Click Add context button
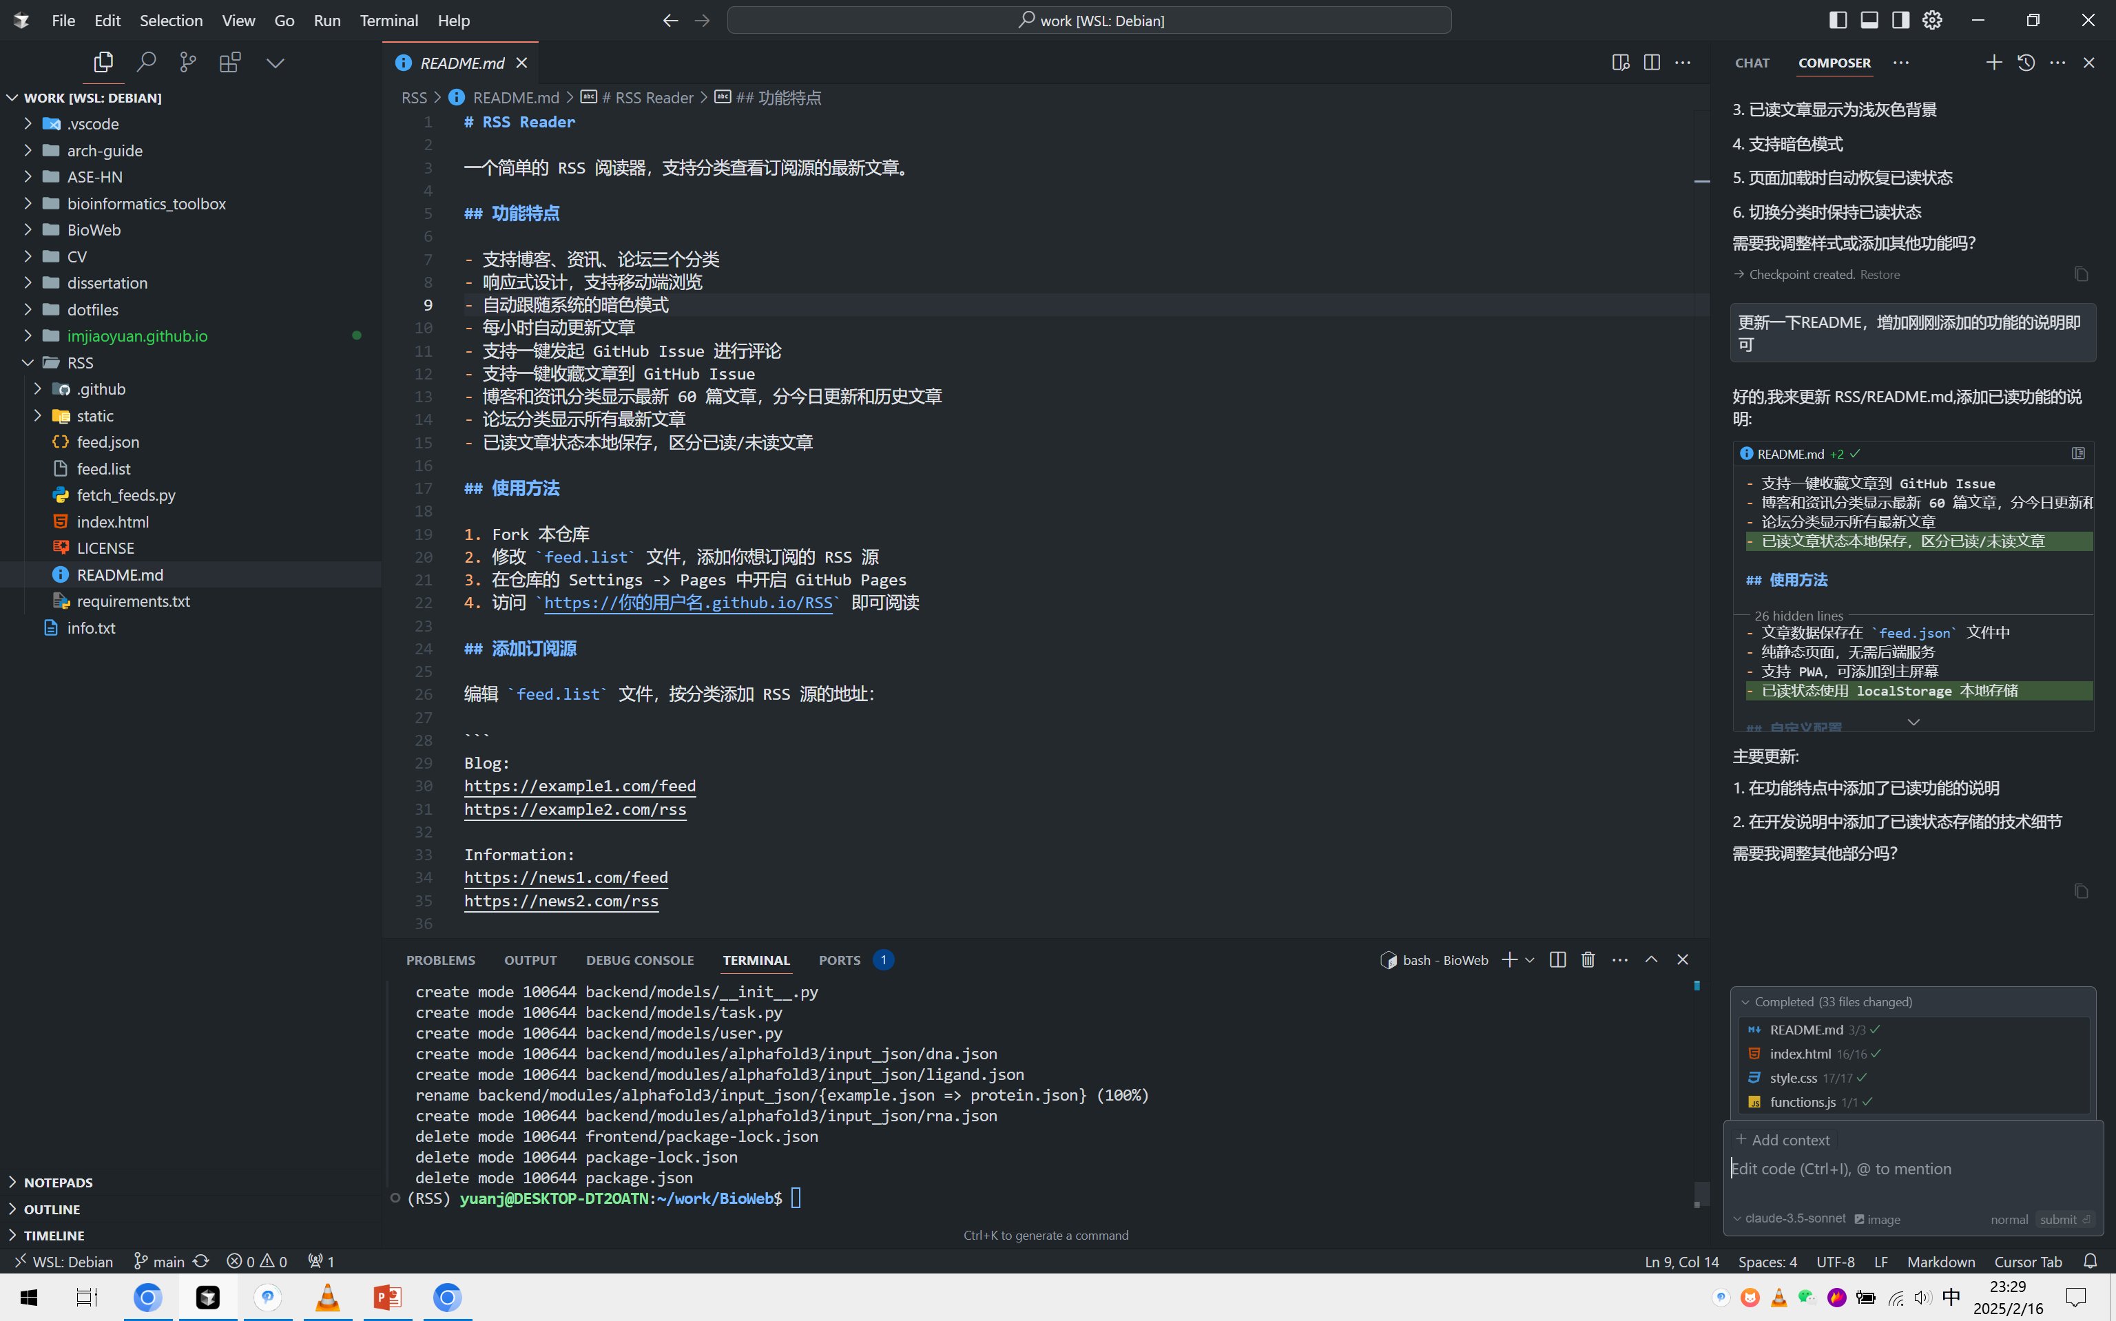Viewport: 2116px width, 1321px height. coord(1783,1140)
